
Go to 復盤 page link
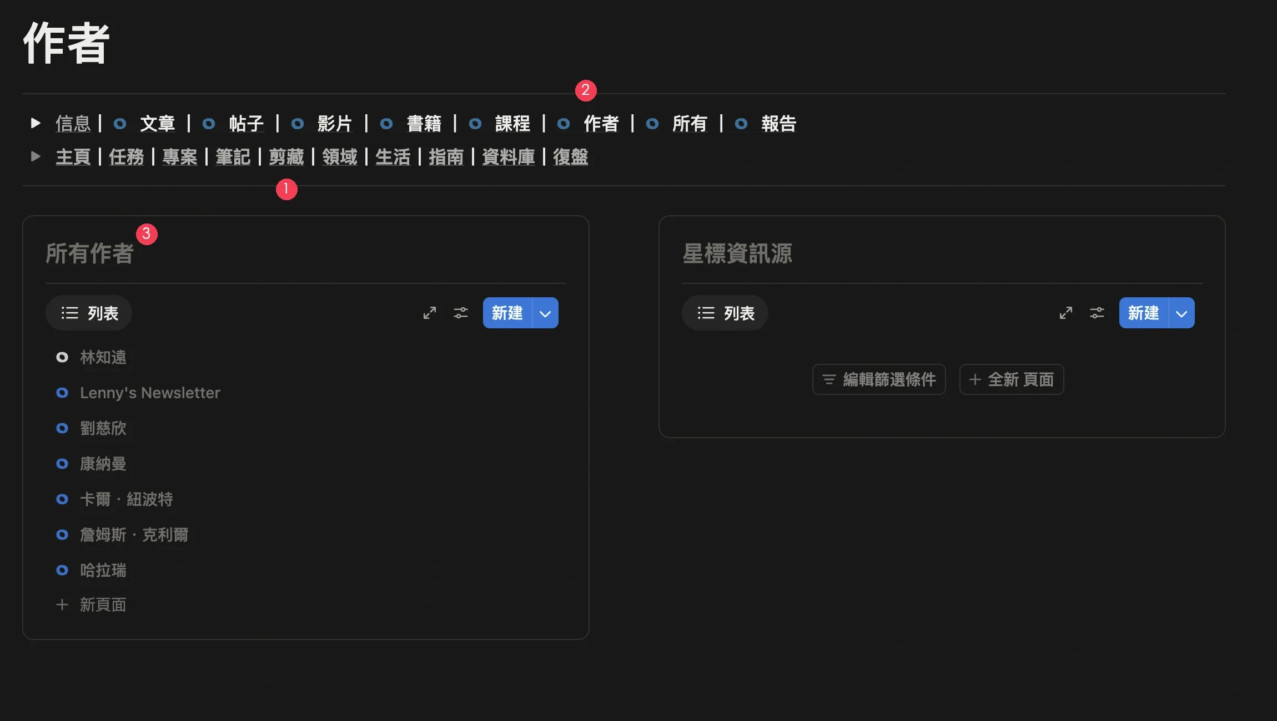(571, 157)
